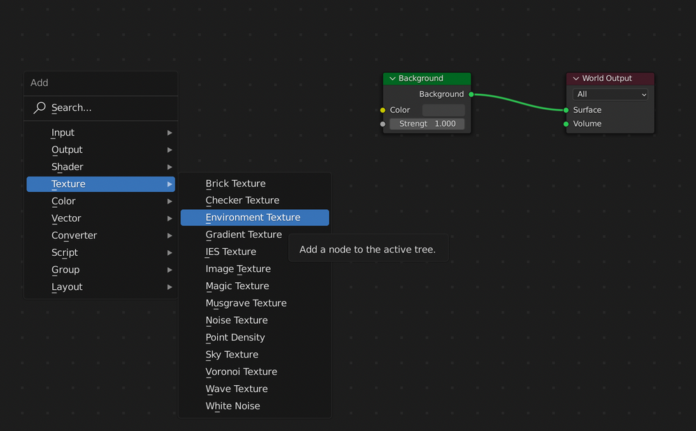
Task: Click the search magnifier icon in Add menu
Action: pyautogui.click(x=40, y=108)
